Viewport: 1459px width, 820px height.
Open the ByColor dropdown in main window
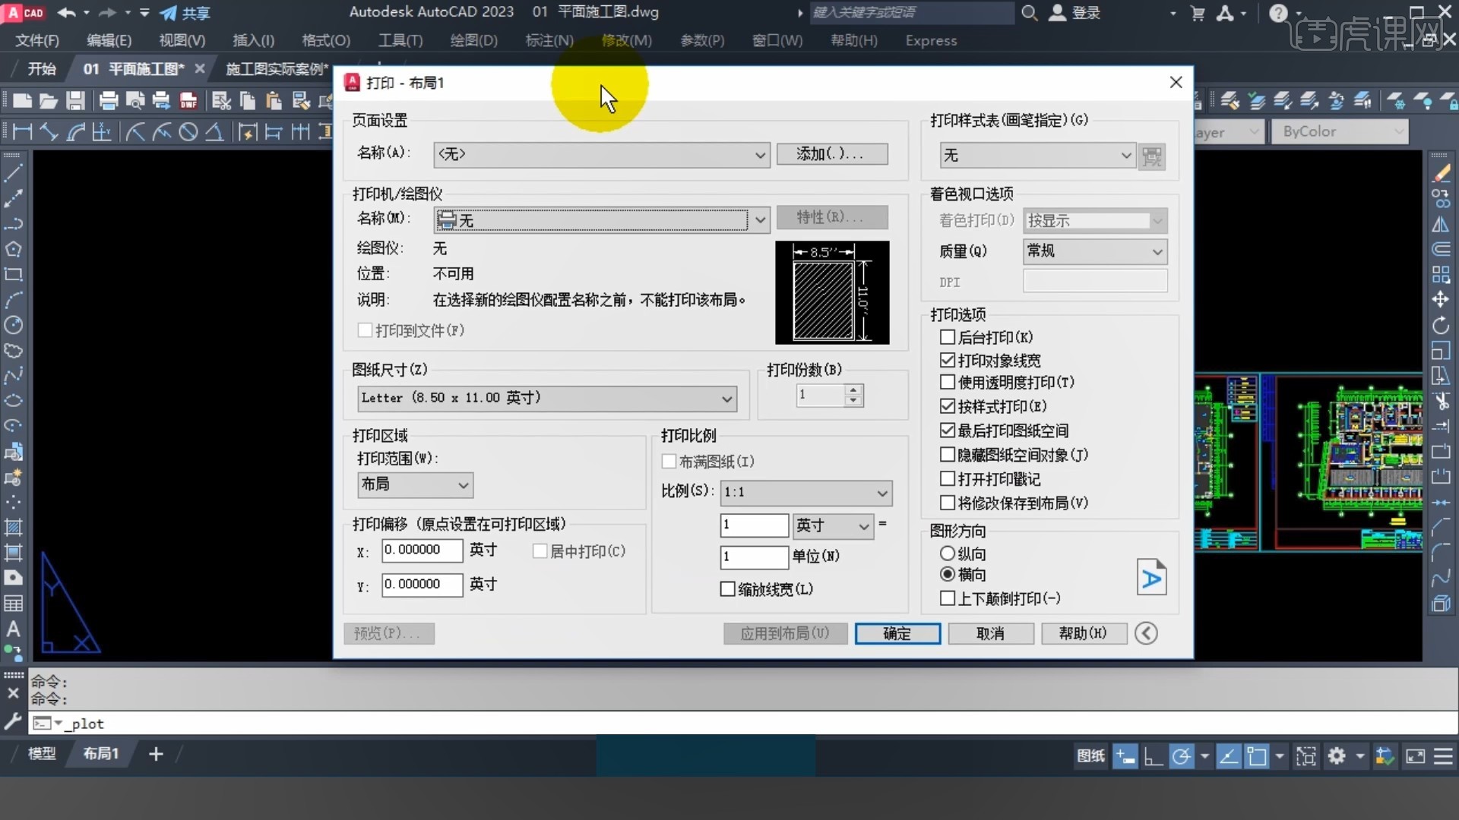coord(1340,131)
